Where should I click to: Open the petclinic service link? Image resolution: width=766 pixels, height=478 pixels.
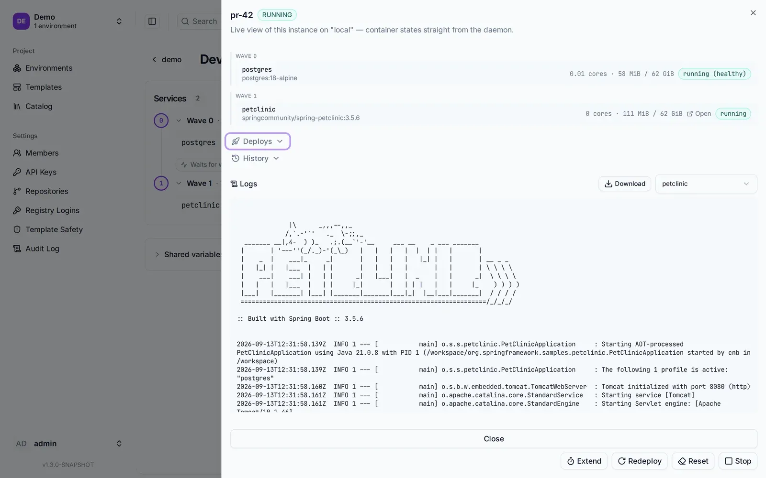pyautogui.click(x=699, y=114)
